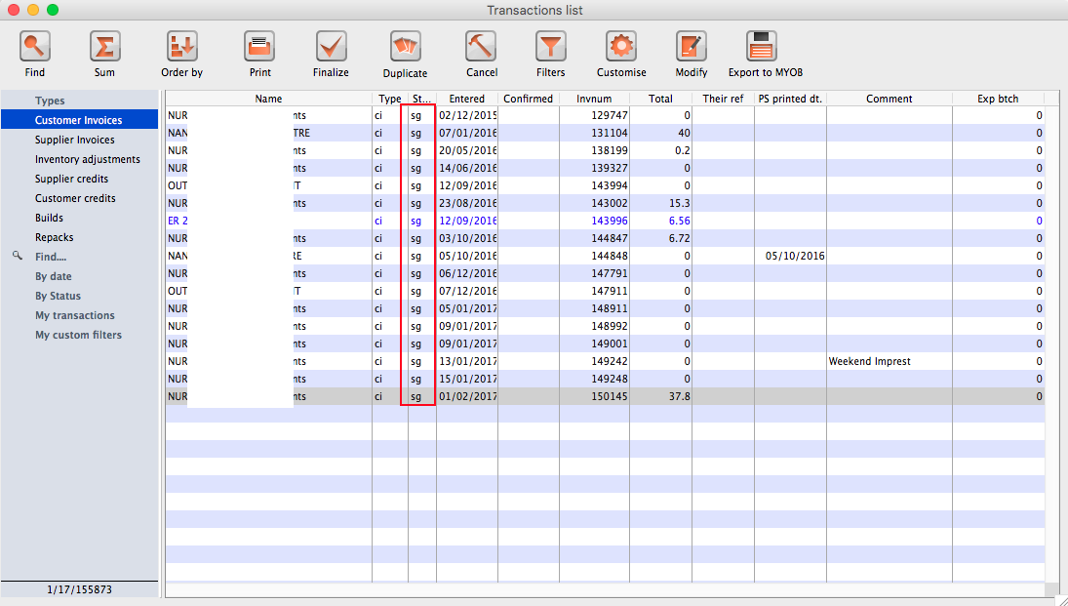
Task: Click the Cancel hammer icon
Action: click(x=481, y=47)
